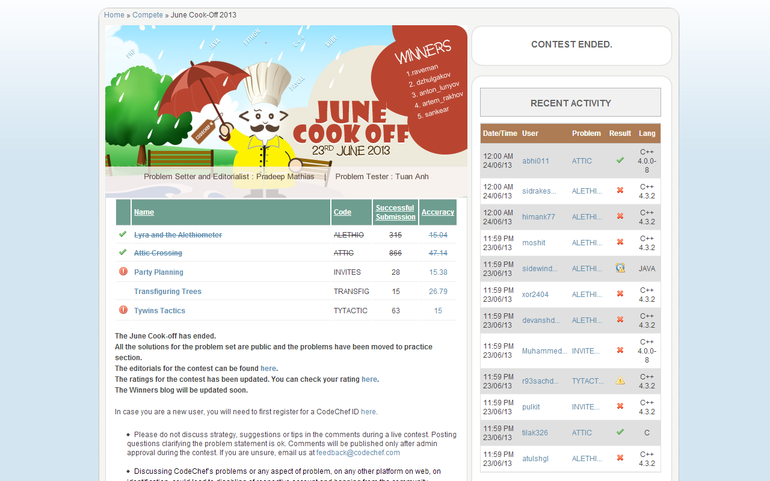Click the red cross result for sidrakes
This screenshot has width=770, height=481.
tap(620, 191)
